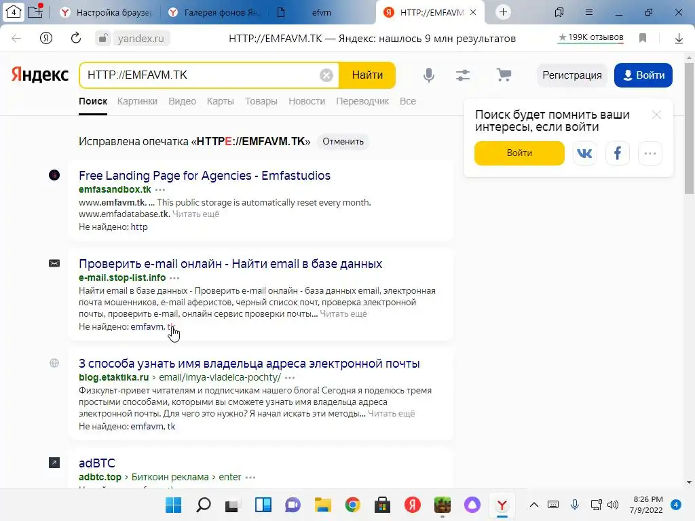Select the Поиск tab

[x=93, y=102]
